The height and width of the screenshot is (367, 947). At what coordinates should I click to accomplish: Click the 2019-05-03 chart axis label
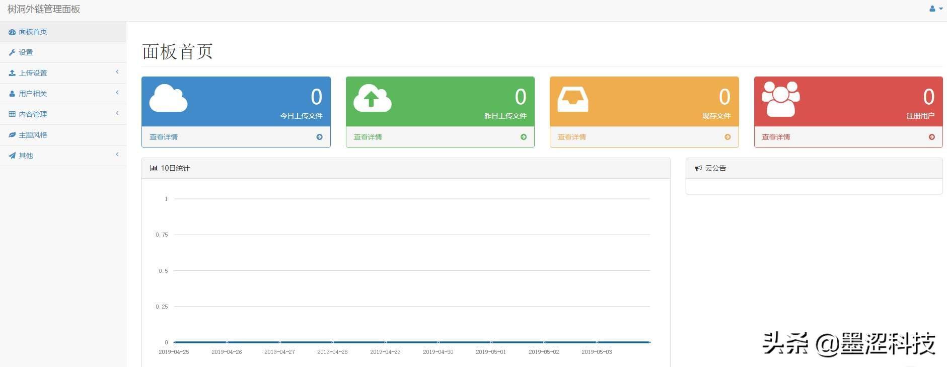click(x=597, y=352)
